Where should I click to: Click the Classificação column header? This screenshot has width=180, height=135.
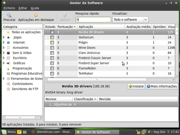[x=85, y=99]
